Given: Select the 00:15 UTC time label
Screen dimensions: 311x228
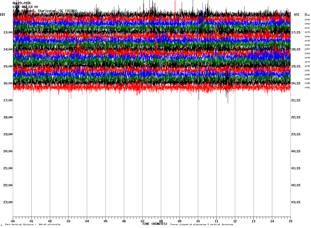Looking at the screenshot, I should [296, 151].
